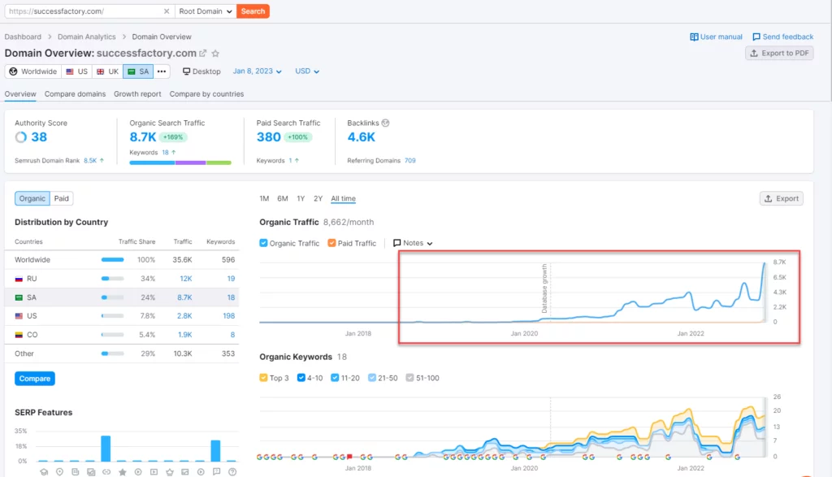Select the 1Y time range

point(301,199)
